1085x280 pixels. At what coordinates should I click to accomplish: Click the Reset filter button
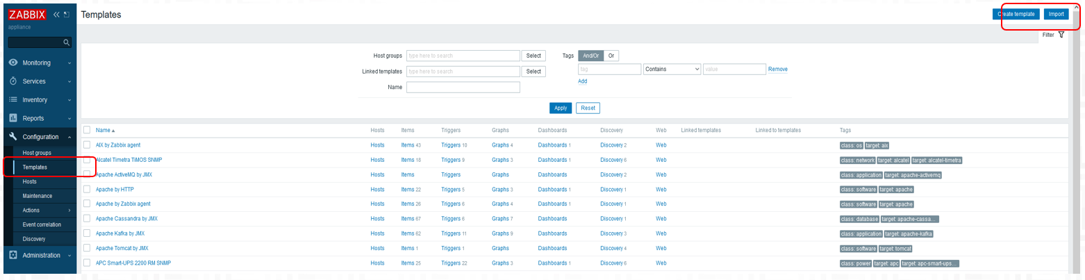point(588,108)
